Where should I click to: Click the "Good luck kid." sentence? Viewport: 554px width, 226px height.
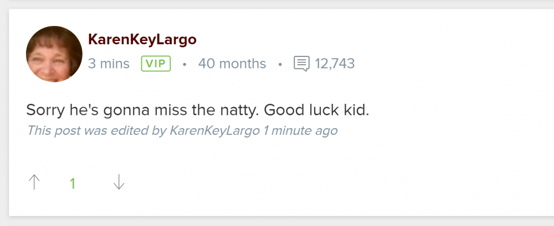316,110
